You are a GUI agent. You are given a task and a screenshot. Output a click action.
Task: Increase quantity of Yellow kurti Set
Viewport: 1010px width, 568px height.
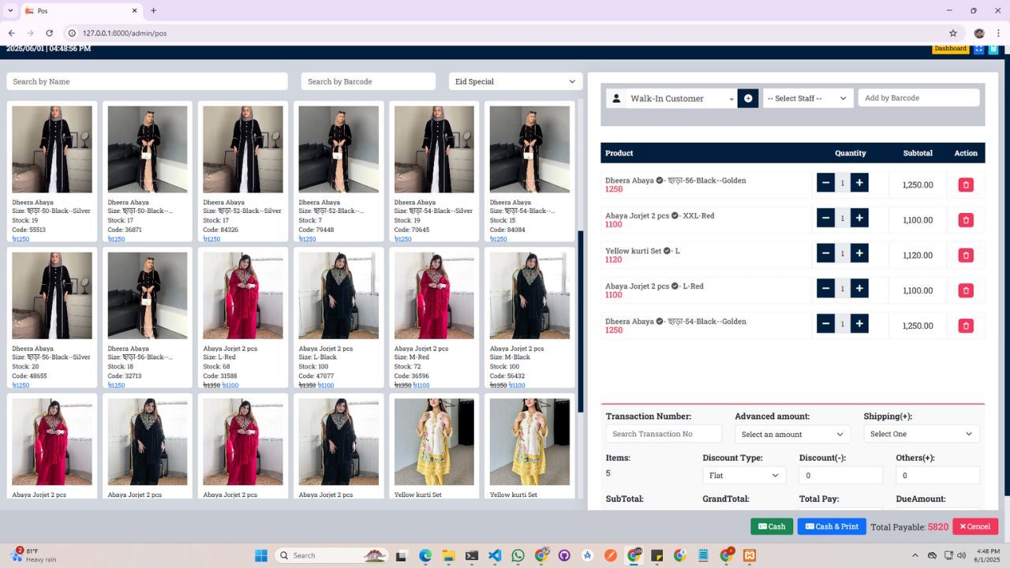[x=859, y=253]
